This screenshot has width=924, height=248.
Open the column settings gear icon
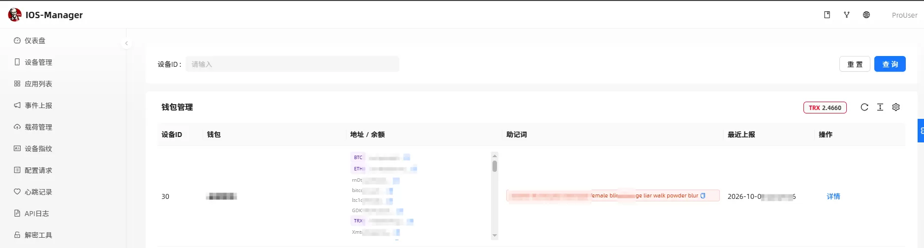pos(896,107)
